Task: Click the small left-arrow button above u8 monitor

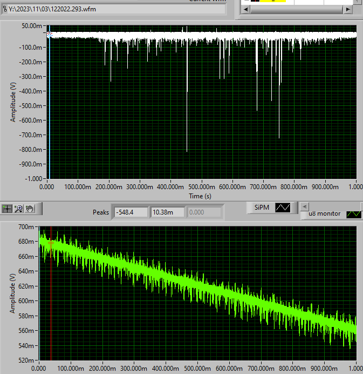Action: 304,206
